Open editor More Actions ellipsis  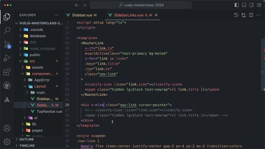tap(258, 15)
